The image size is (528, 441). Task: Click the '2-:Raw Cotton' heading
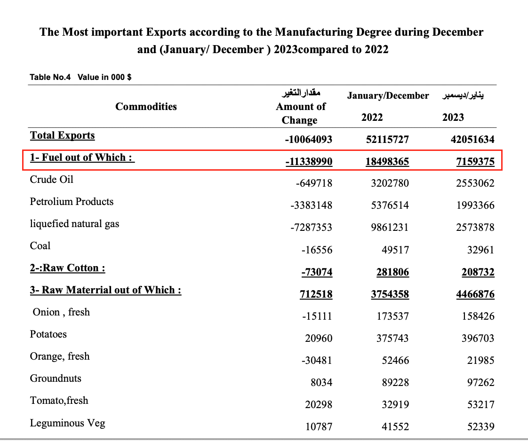point(67,268)
